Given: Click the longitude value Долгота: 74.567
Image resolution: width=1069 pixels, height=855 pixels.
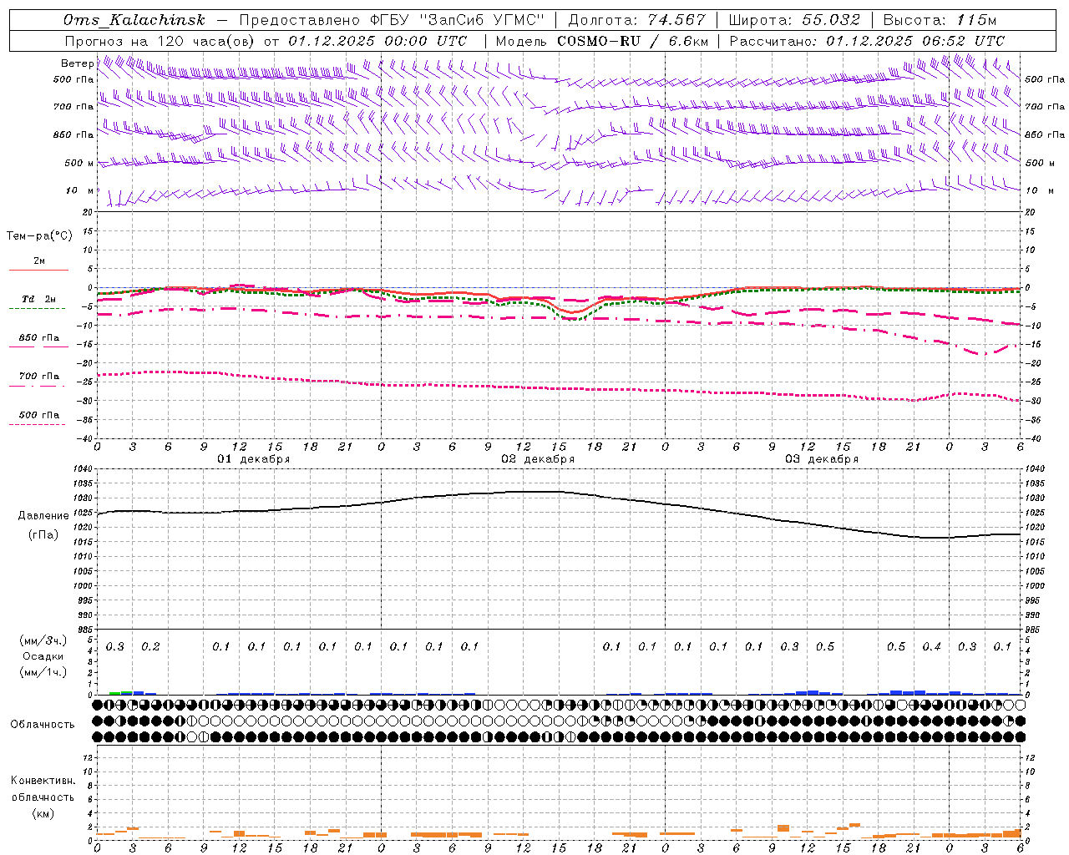Looking at the screenshot, I should click(x=637, y=20).
